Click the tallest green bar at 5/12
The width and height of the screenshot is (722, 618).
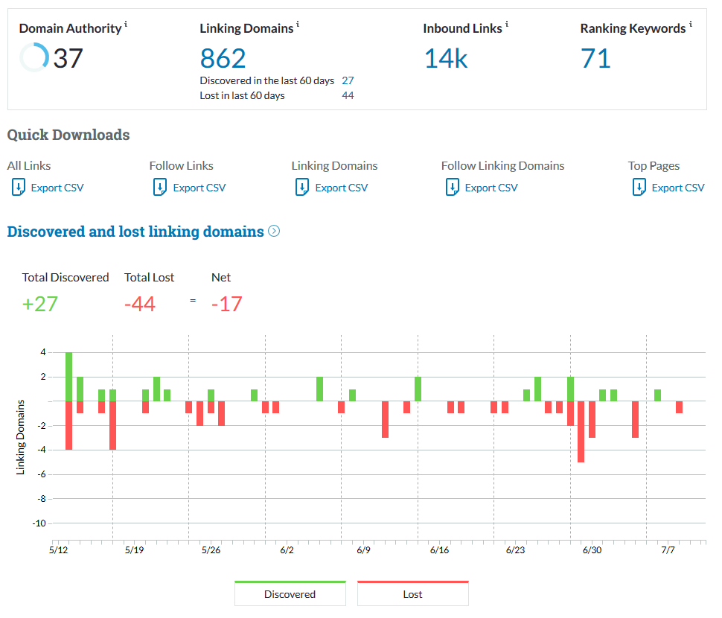[68, 377]
